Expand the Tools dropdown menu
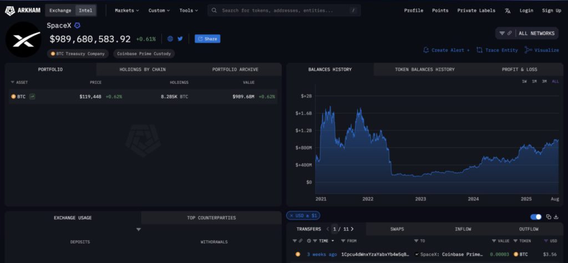Viewport: 568px width, 263px height. (x=189, y=10)
